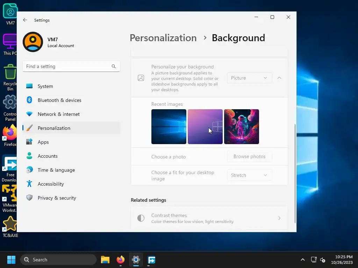Open System settings category
Screen dimensions: 358x268
coord(71,86)
